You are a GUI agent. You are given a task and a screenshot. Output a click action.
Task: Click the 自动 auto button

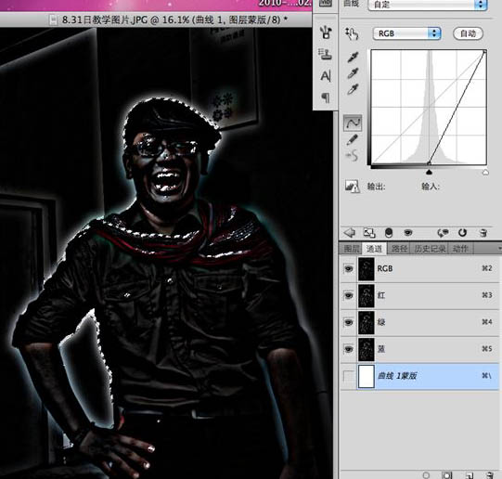click(x=468, y=33)
